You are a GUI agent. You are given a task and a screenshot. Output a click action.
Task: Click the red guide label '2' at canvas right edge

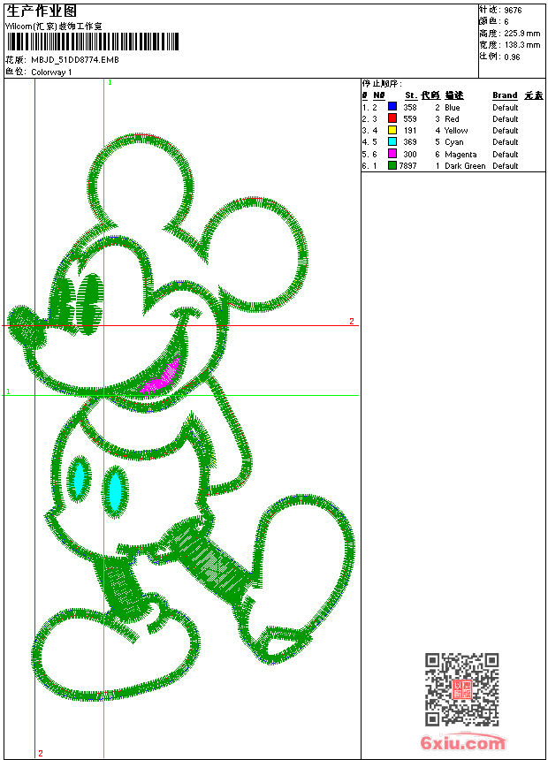pyautogui.click(x=352, y=321)
